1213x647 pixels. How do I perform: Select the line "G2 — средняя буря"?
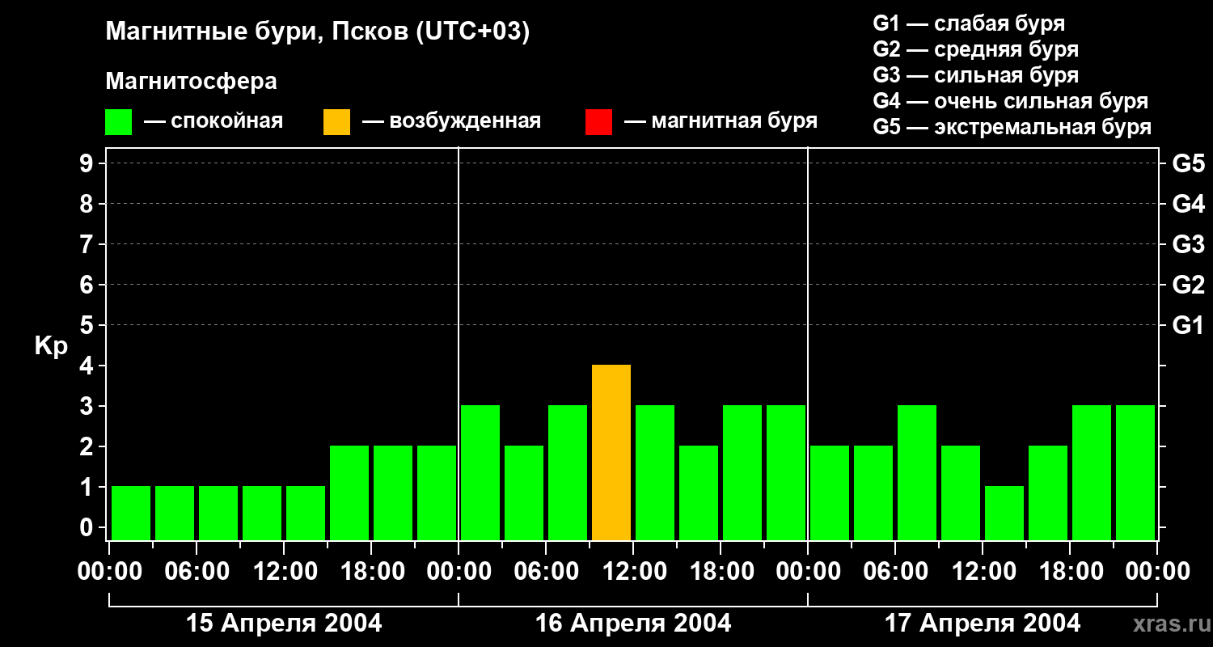[976, 49]
